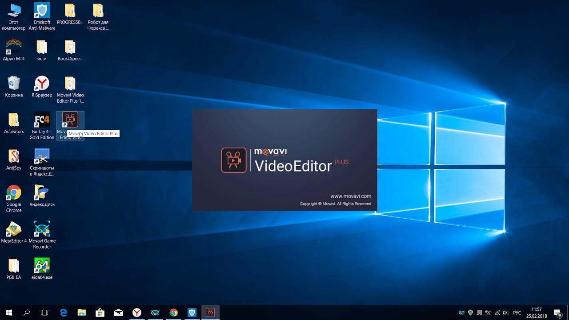Select the Movavi Game Recorder desktop shortcut
Screen dimensions: 569x320
pyautogui.click(x=42, y=236)
